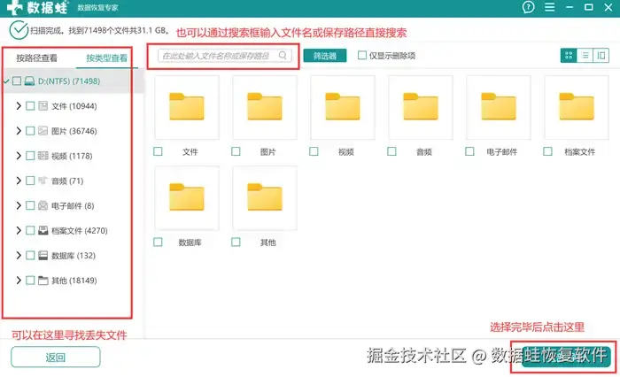Tick the 图片 (36746) tree checkbox
The width and height of the screenshot is (620, 377).
[30, 131]
